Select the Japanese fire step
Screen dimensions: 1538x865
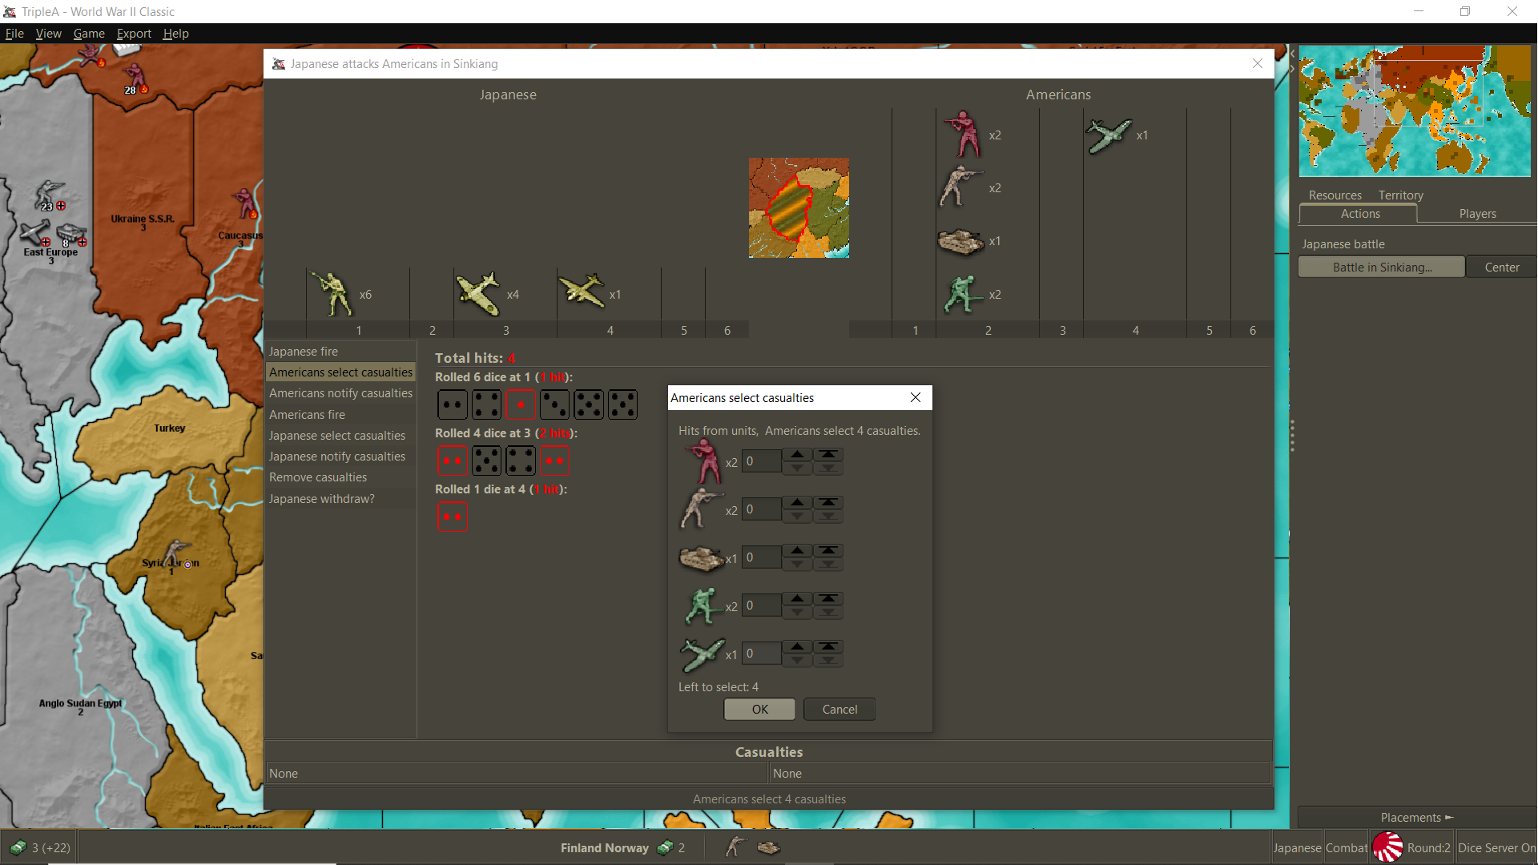click(340, 352)
